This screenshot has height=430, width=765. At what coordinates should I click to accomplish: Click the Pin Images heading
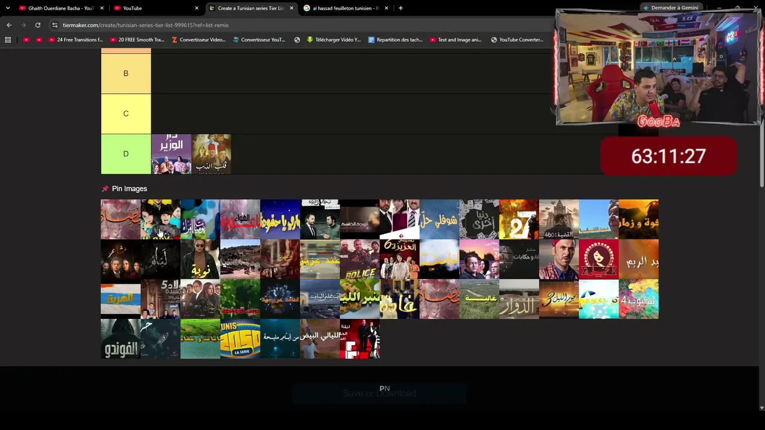129,189
